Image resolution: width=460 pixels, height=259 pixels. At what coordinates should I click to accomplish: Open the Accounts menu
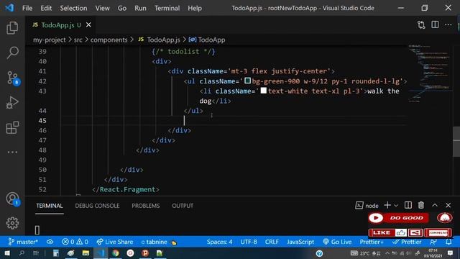click(x=12, y=199)
